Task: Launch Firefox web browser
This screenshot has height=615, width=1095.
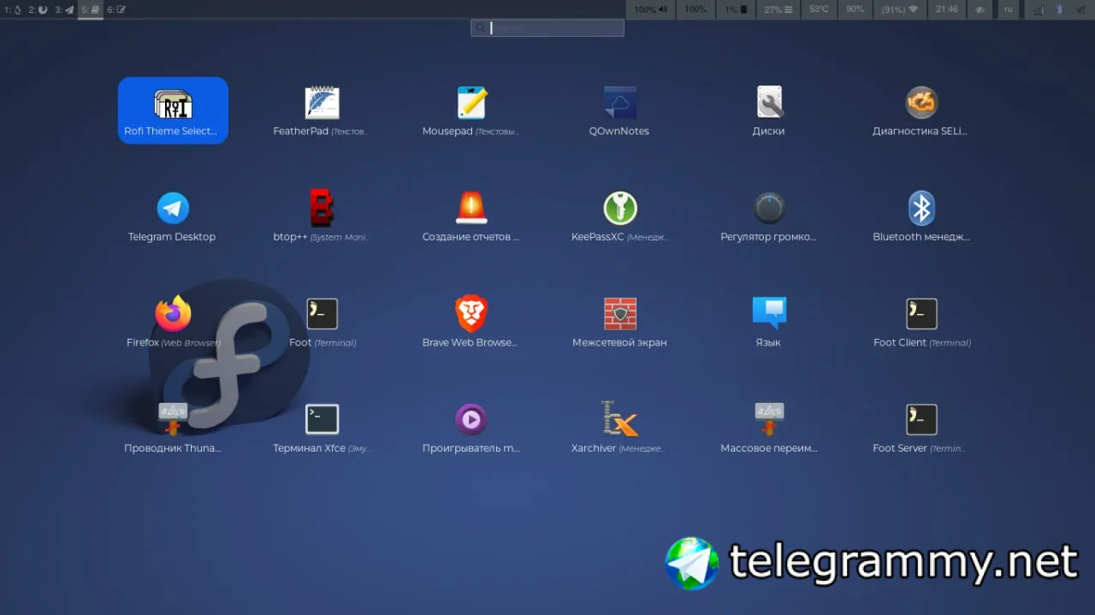Action: pos(173,322)
